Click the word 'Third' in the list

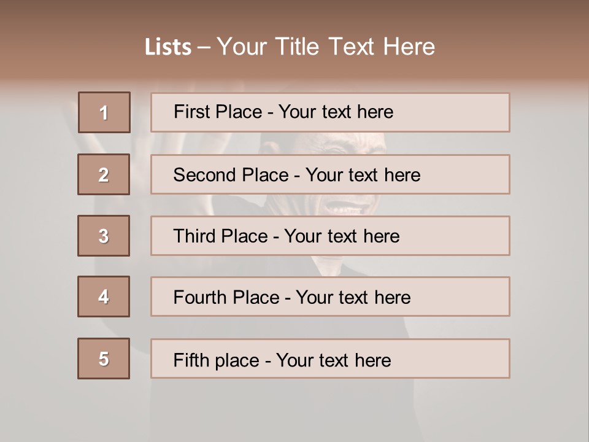point(194,236)
